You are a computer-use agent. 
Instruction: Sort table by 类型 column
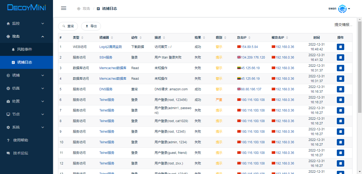click(82, 38)
